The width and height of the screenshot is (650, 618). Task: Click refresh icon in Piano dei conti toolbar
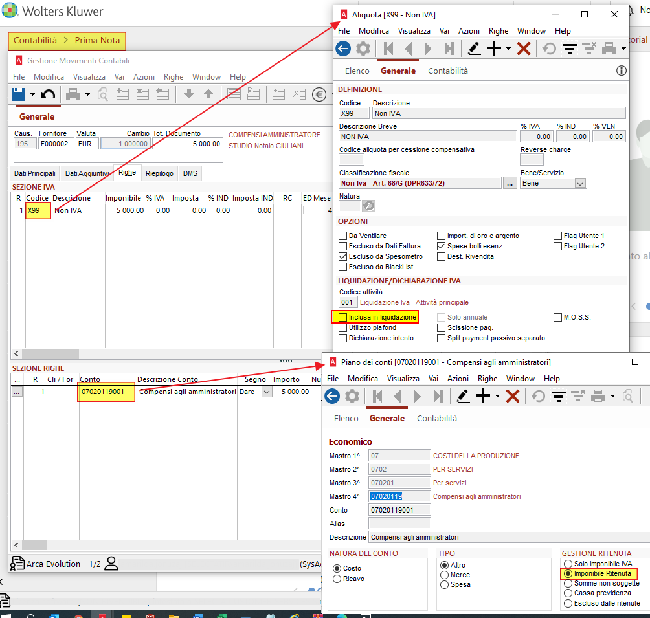[538, 396]
